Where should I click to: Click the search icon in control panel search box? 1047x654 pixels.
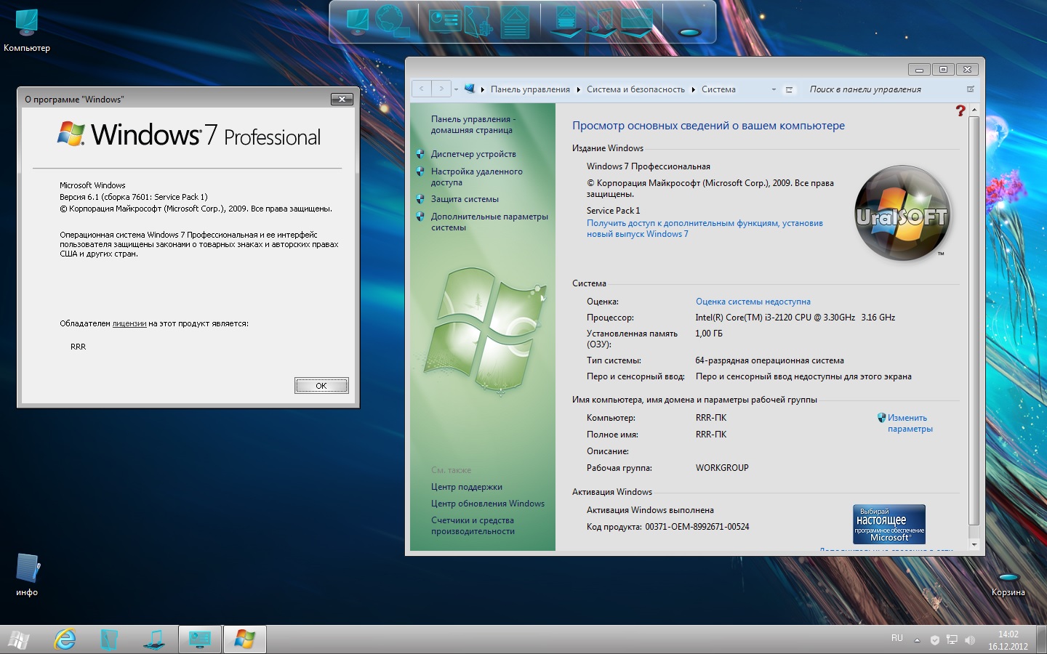click(970, 89)
